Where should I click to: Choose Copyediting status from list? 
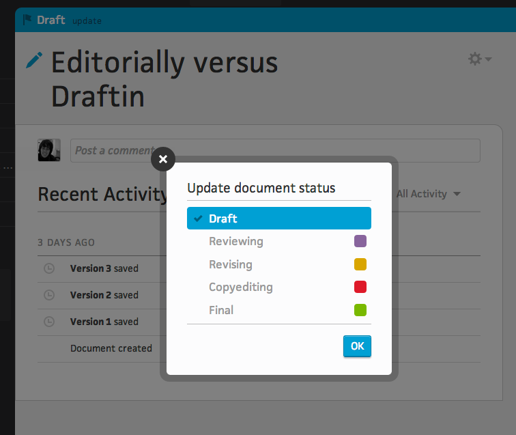click(279, 287)
